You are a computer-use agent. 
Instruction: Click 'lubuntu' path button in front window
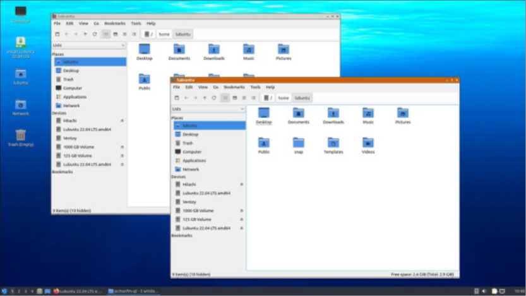(x=302, y=98)
